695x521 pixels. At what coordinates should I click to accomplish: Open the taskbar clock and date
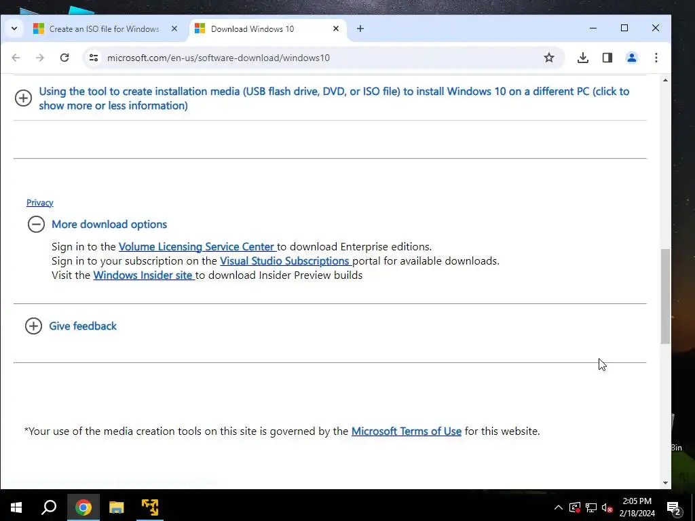click(x=637, y=507)
